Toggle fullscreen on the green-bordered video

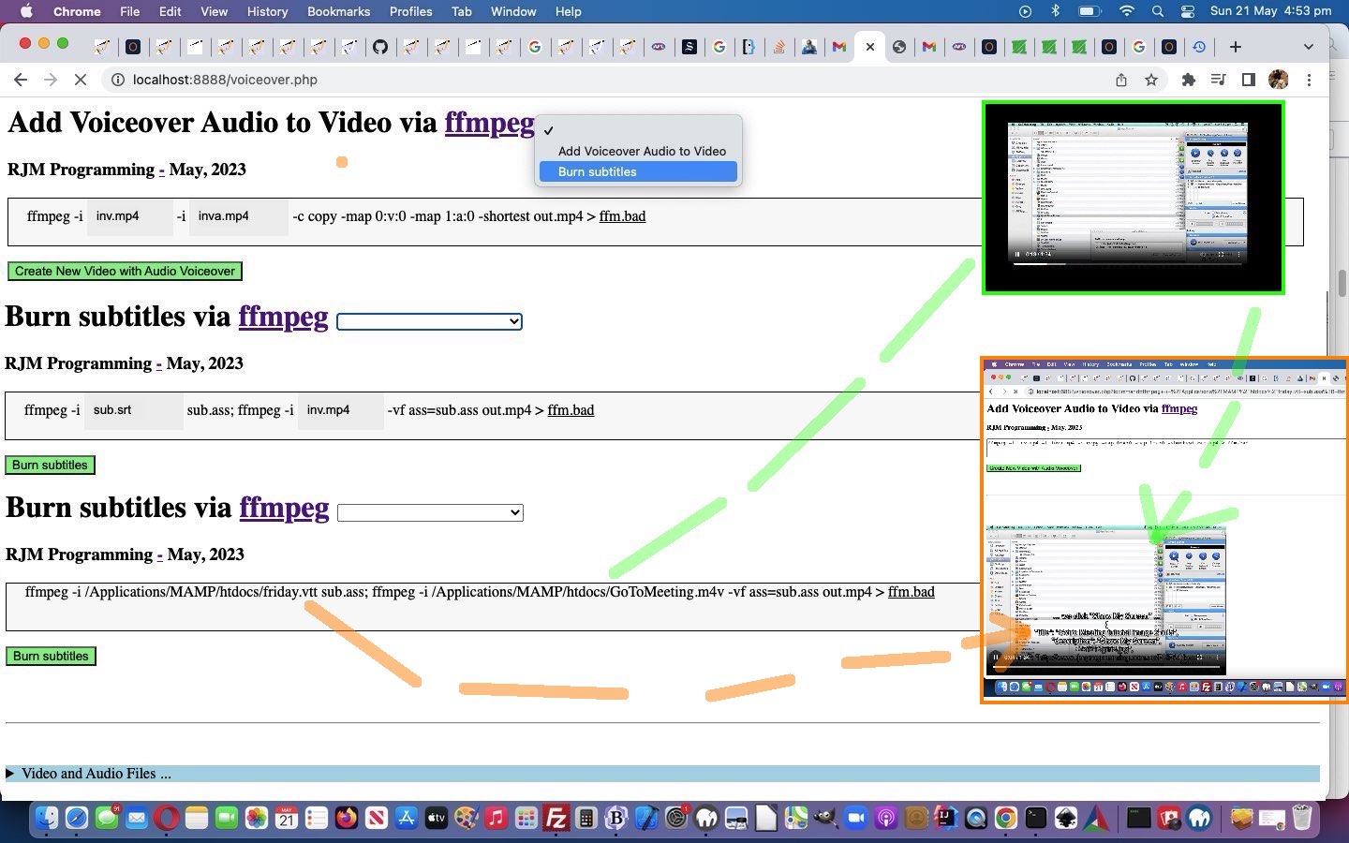point(1221,254)
